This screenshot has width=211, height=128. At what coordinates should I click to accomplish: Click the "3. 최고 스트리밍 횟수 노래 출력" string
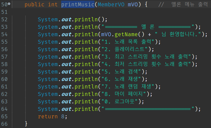[146, 57]
